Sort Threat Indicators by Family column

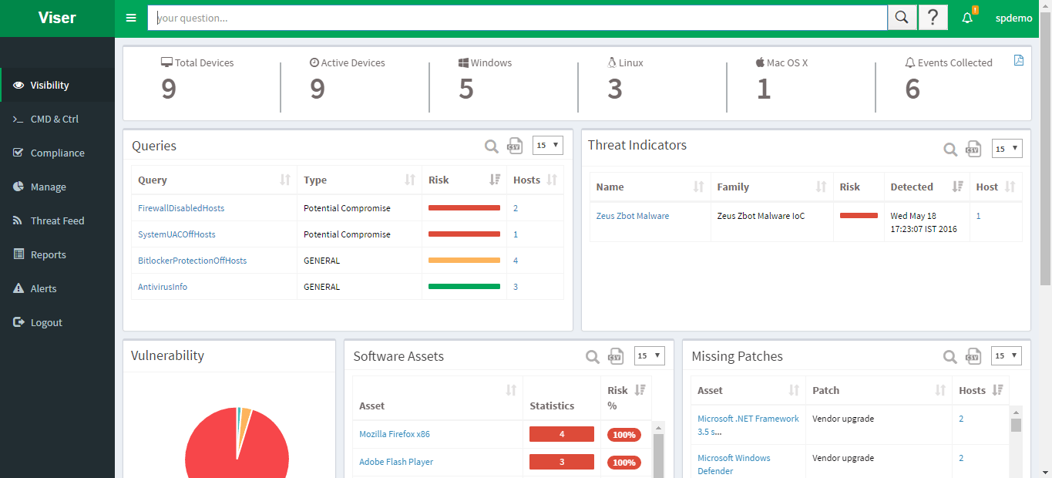click(x=772, y=187)
